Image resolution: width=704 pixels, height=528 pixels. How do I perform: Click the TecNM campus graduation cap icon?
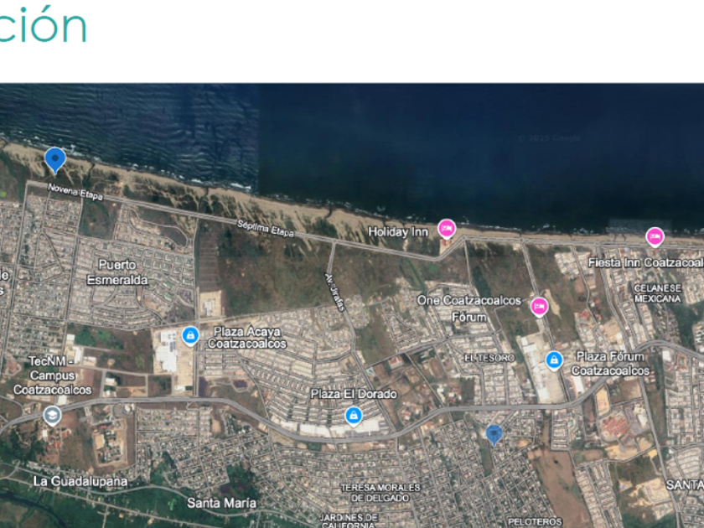[52, 416]
